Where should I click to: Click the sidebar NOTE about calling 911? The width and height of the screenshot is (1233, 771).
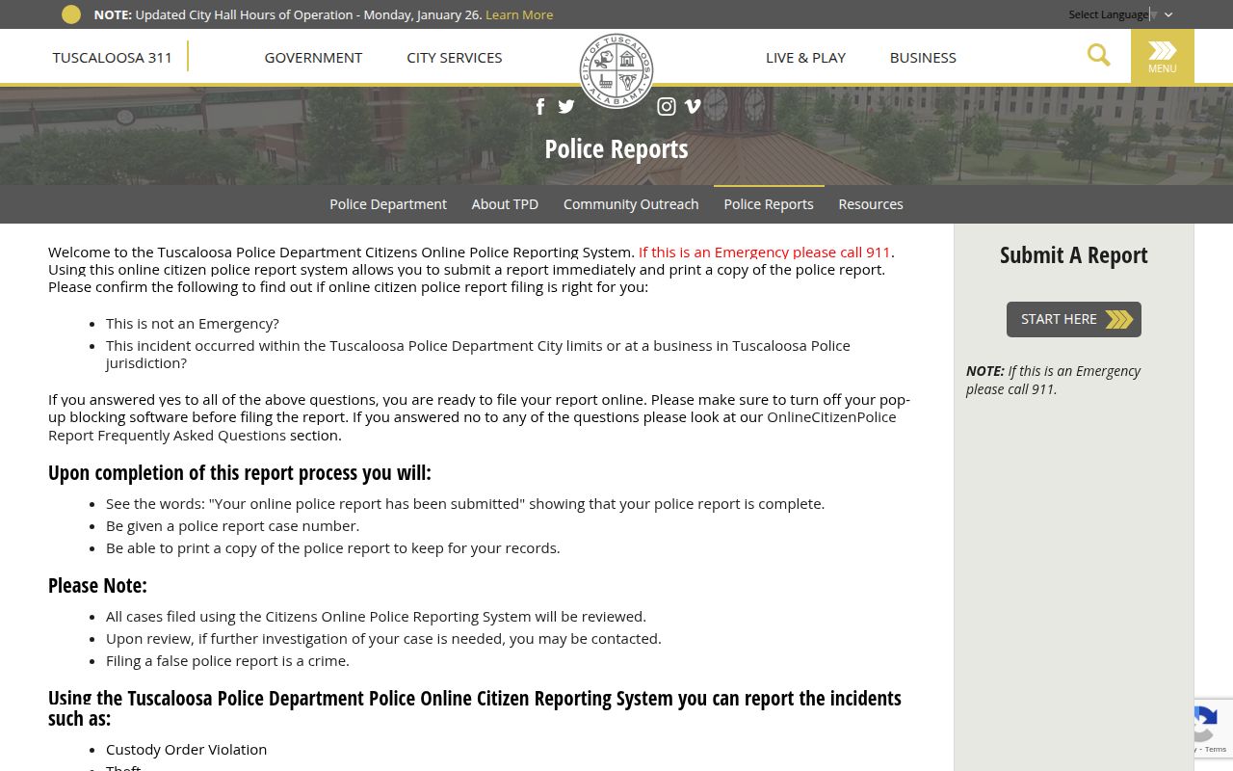click(1053, 380)
